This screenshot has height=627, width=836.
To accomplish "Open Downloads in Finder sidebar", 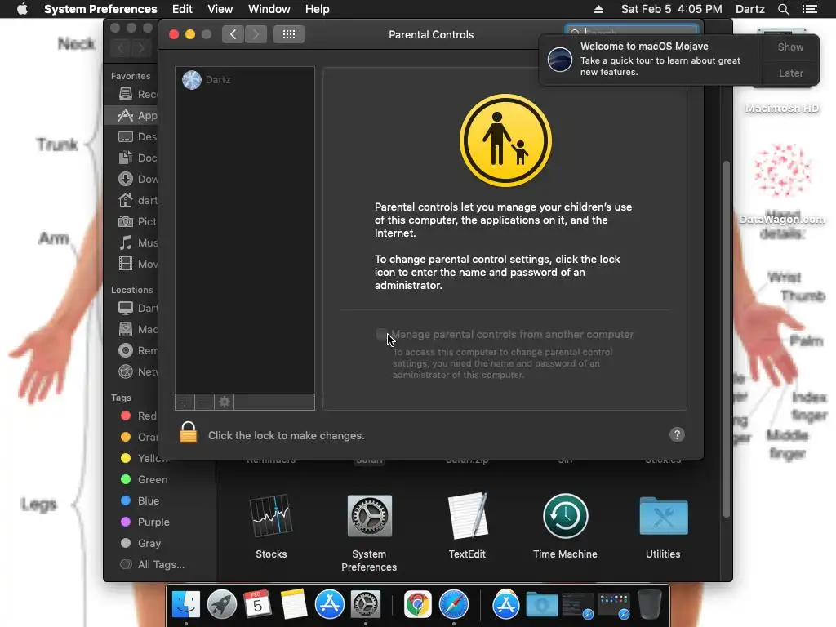I will point(137,179).
